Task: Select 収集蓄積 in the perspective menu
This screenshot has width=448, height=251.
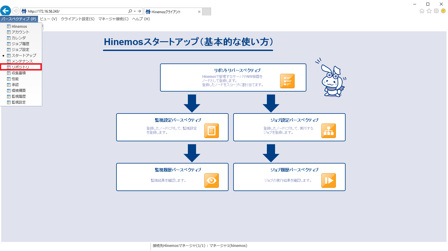Action: [21, 73]
